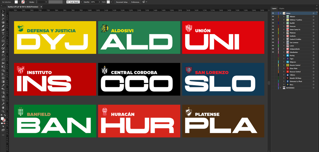Select the Rectangle tool

[3, 41]
